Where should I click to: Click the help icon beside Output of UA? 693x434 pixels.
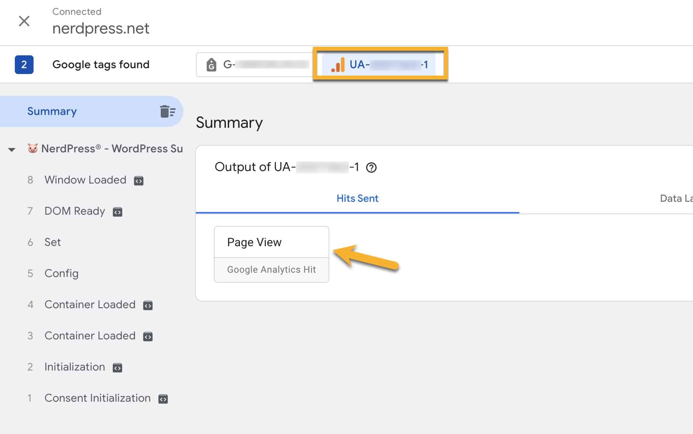pos(372,168)
